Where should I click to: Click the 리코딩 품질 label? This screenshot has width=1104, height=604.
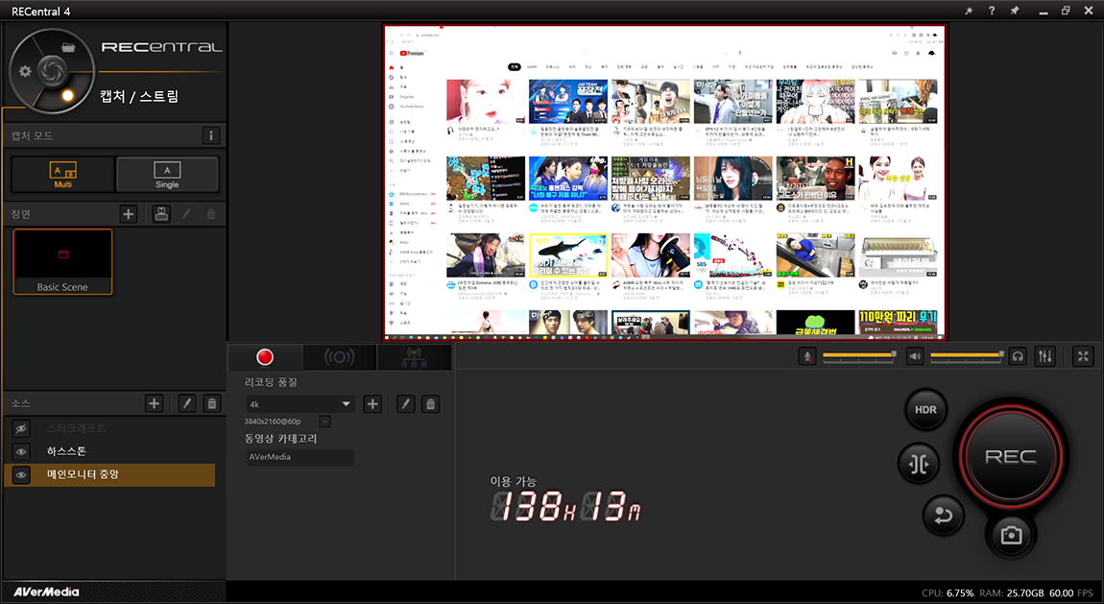coord(271,382)
